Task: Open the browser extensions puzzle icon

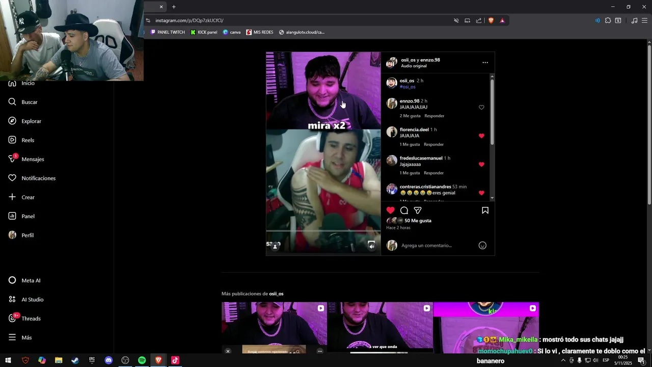Action: [608, 20]
